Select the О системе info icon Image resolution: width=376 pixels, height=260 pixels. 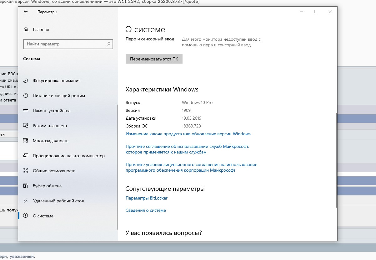[26, 216]
